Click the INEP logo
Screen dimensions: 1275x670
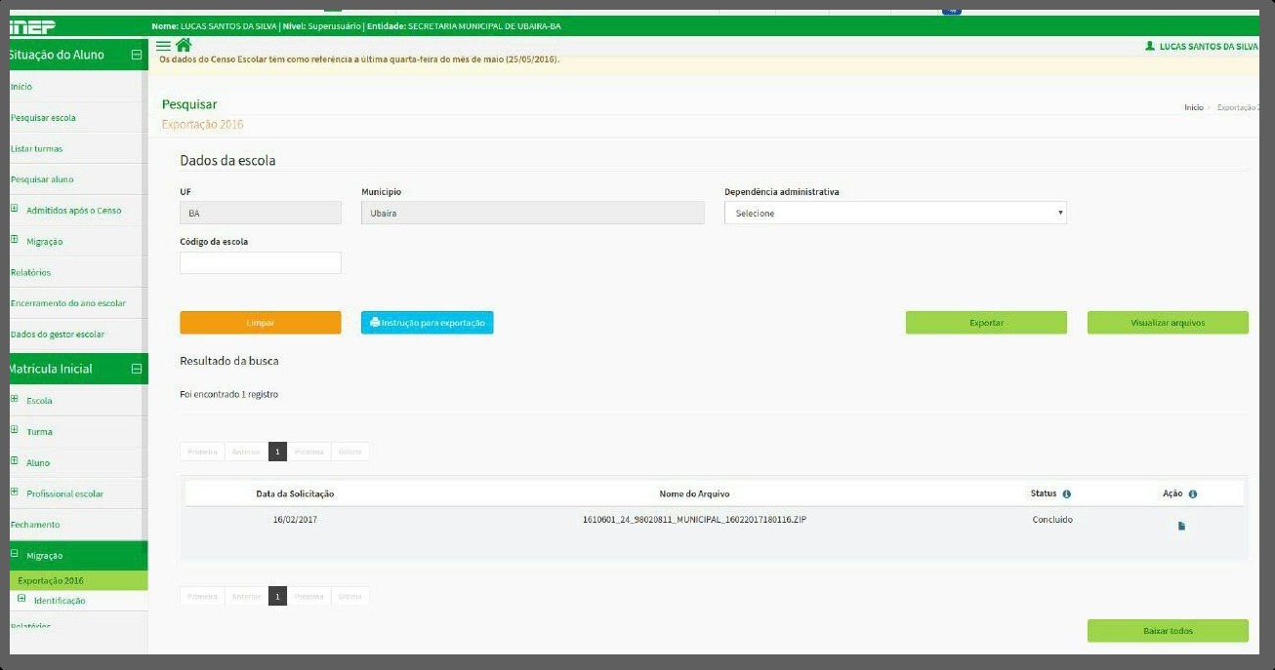(x=32, y=26)
